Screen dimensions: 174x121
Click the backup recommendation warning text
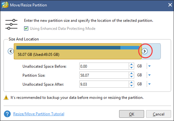(x=77, y=98)
